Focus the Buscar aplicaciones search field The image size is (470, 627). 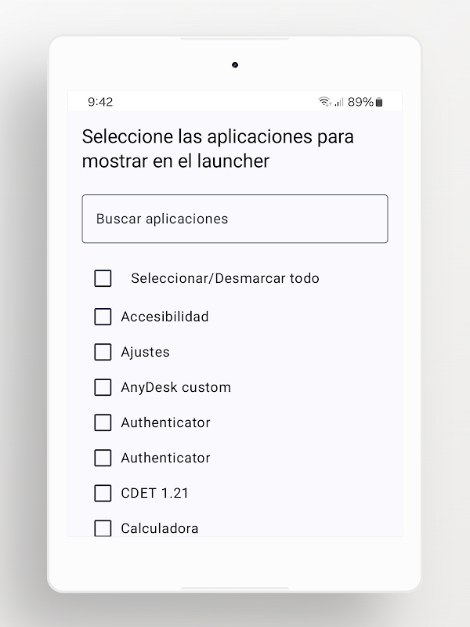coord(235,219)
